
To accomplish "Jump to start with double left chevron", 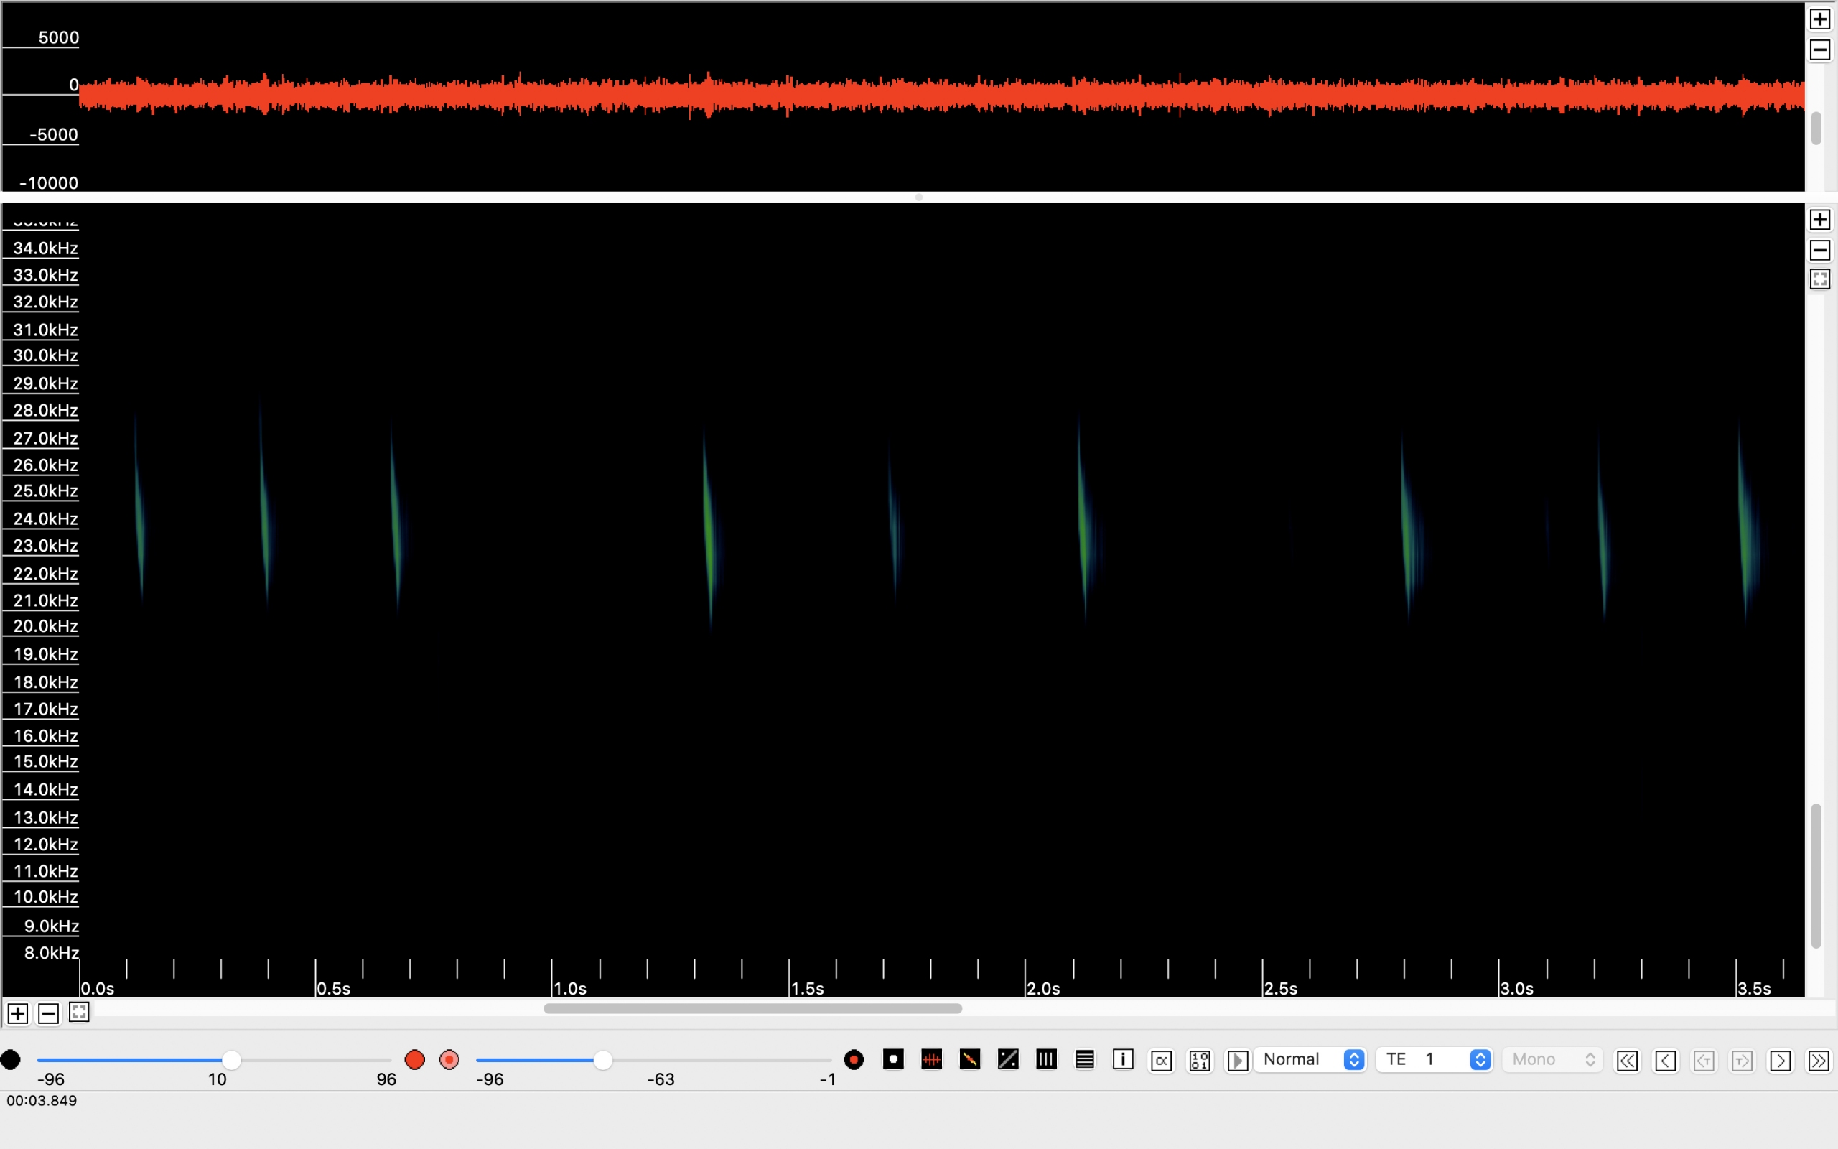I will coord(1627,1060).
